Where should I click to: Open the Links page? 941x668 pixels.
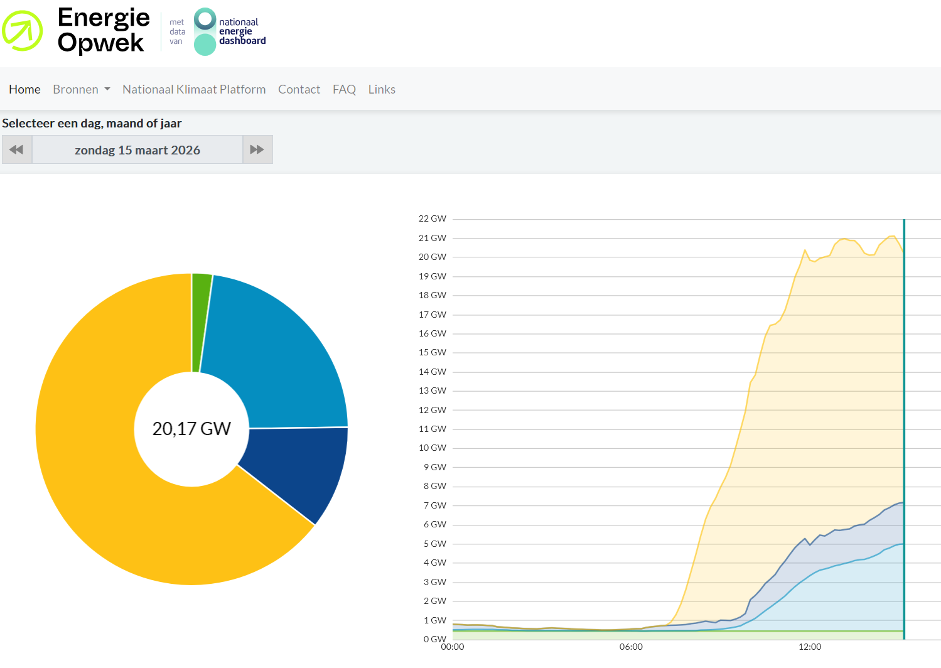pyautogui.click(x=382, y=90)
